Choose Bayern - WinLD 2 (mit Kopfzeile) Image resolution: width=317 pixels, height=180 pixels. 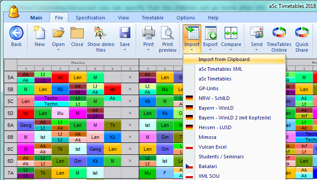234,118
